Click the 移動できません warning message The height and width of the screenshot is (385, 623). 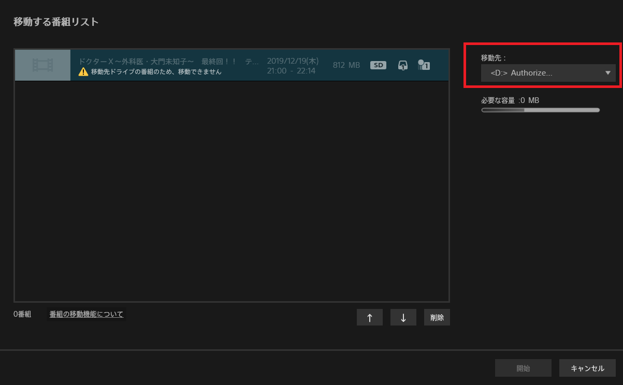click(156, 72)
